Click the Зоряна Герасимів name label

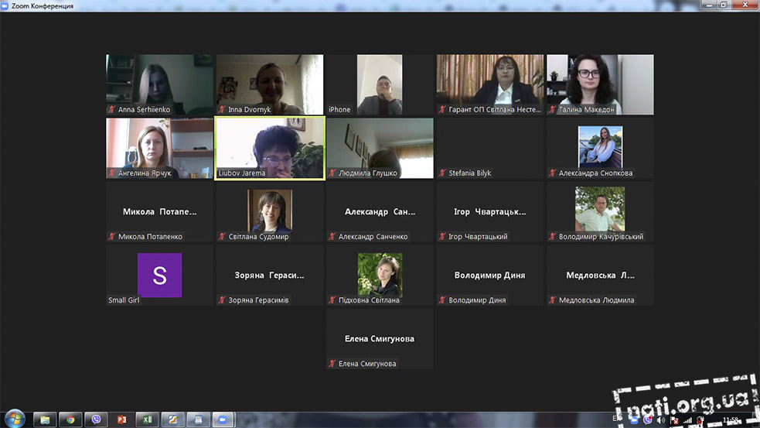258,300
